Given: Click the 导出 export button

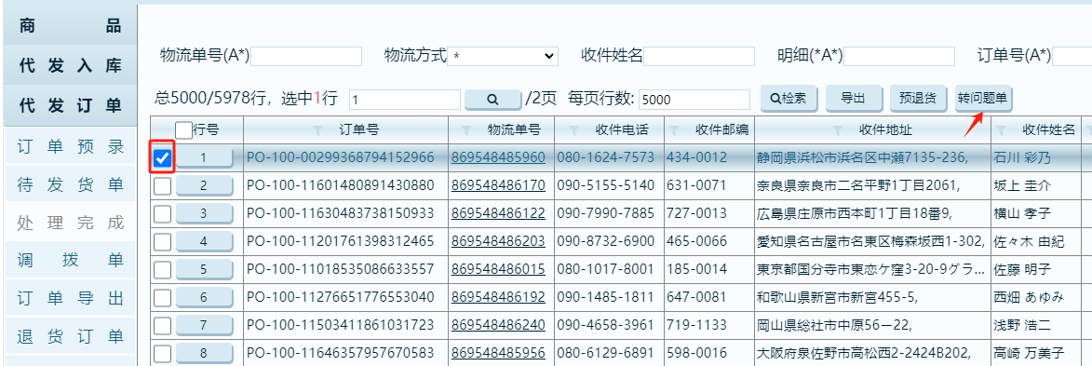Looking at the screenshot, I should tap(854, 99).
